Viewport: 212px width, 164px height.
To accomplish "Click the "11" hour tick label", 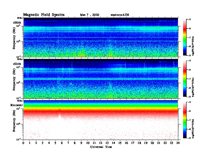I will coord(94,143).
